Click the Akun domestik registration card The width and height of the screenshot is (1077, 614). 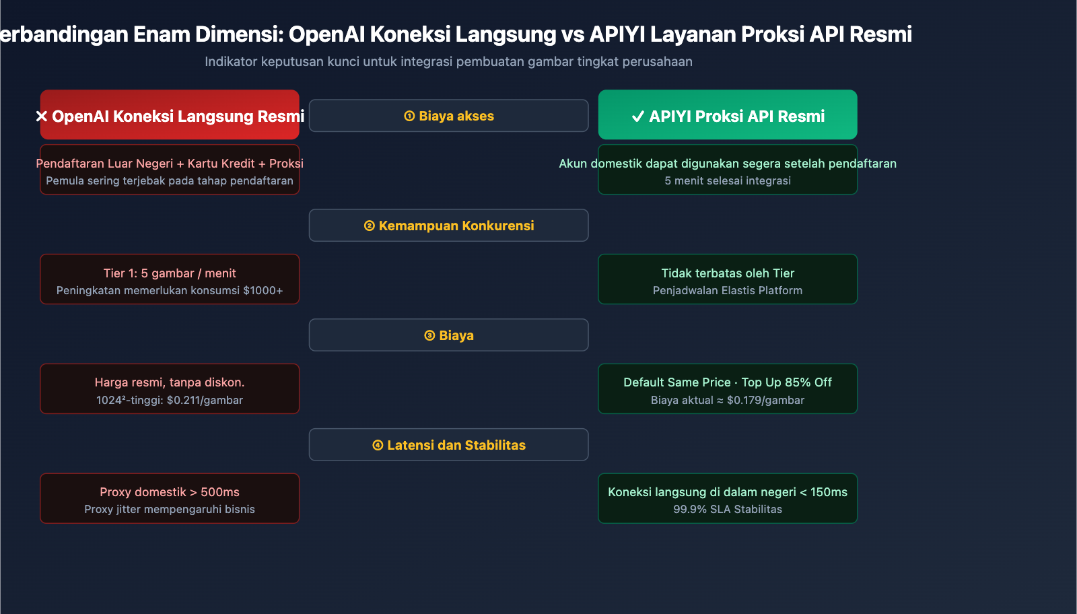coord(728,170)
